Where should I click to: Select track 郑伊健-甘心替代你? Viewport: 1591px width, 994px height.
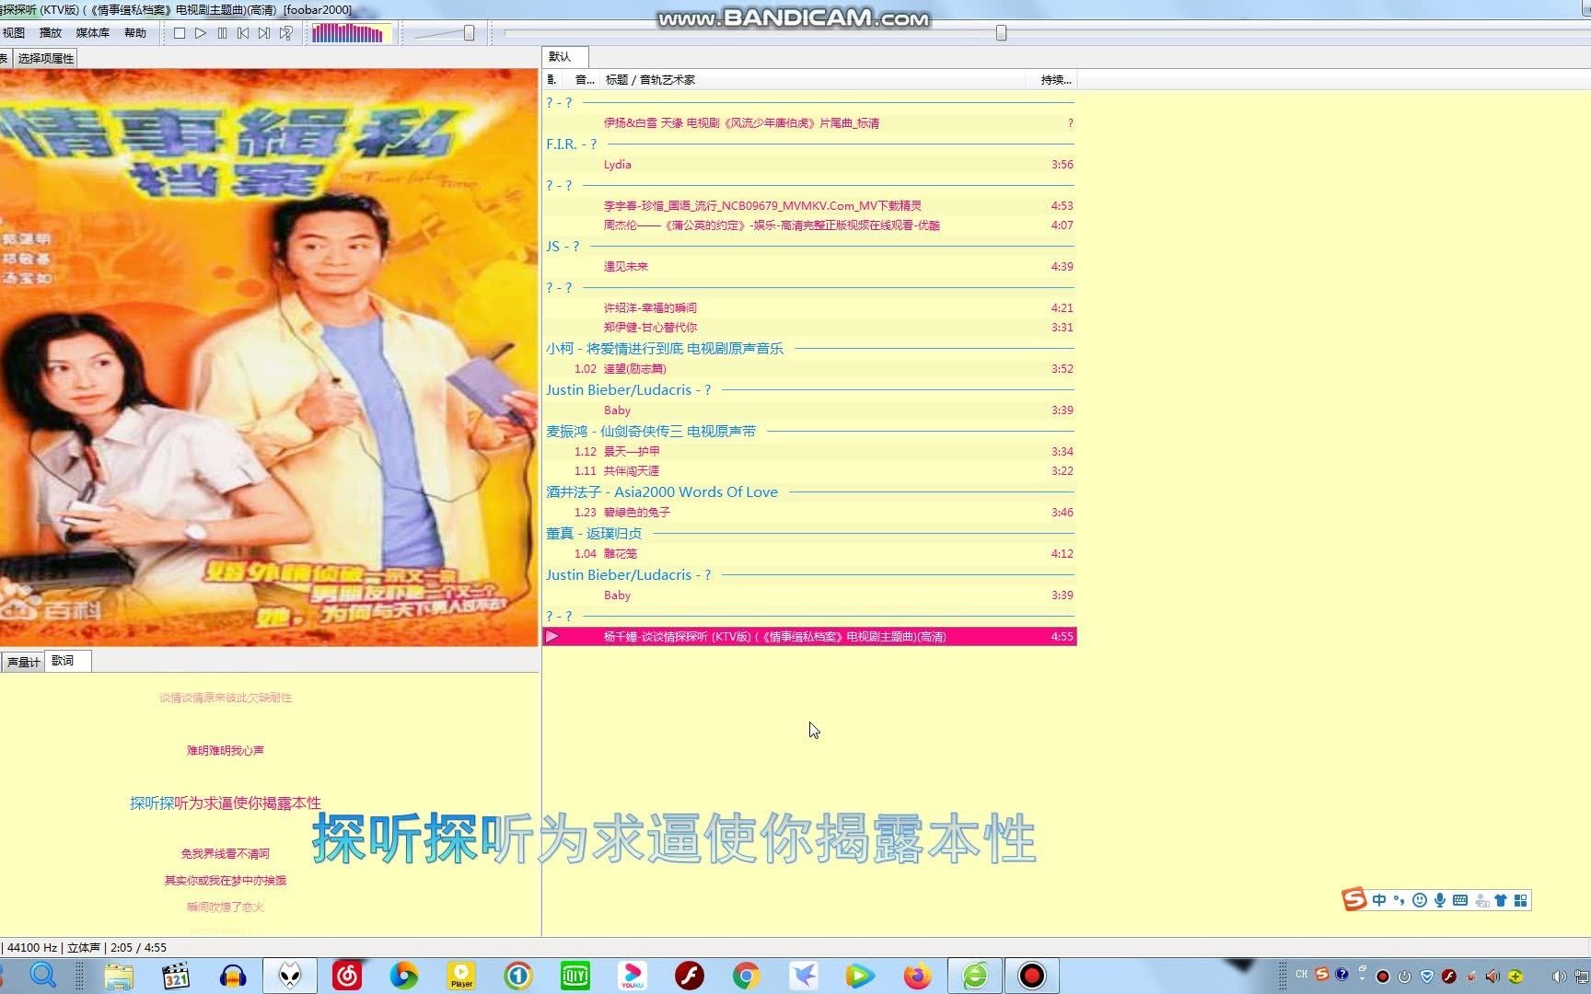[809, 328]
